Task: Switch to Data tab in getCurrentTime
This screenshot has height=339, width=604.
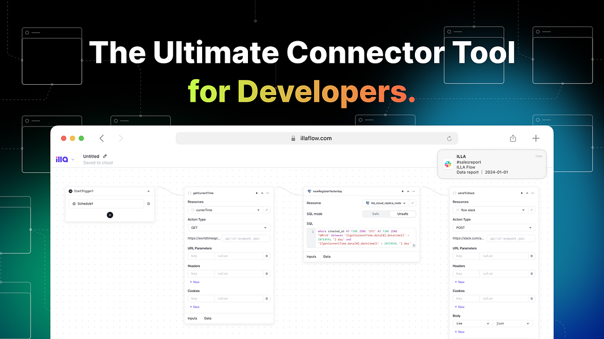Action: click(208, 318)
